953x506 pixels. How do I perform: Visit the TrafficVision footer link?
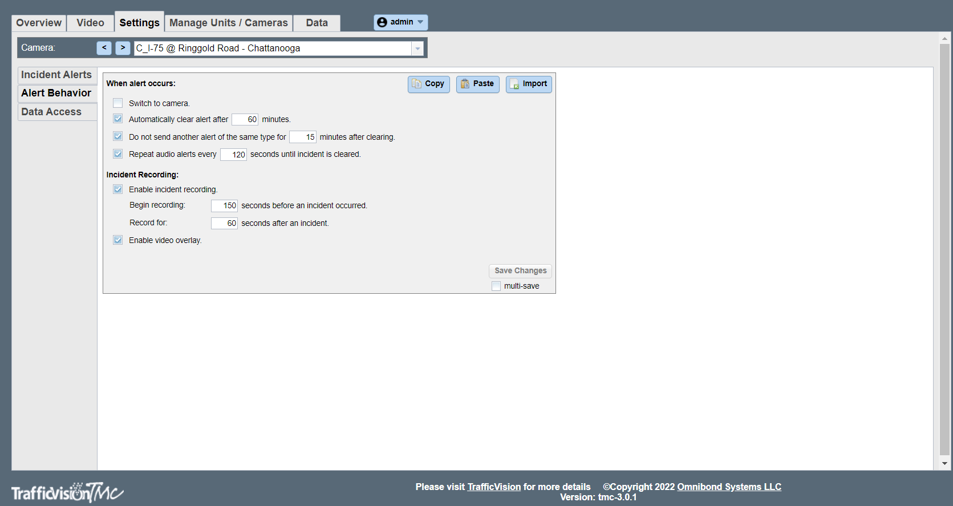494,487
